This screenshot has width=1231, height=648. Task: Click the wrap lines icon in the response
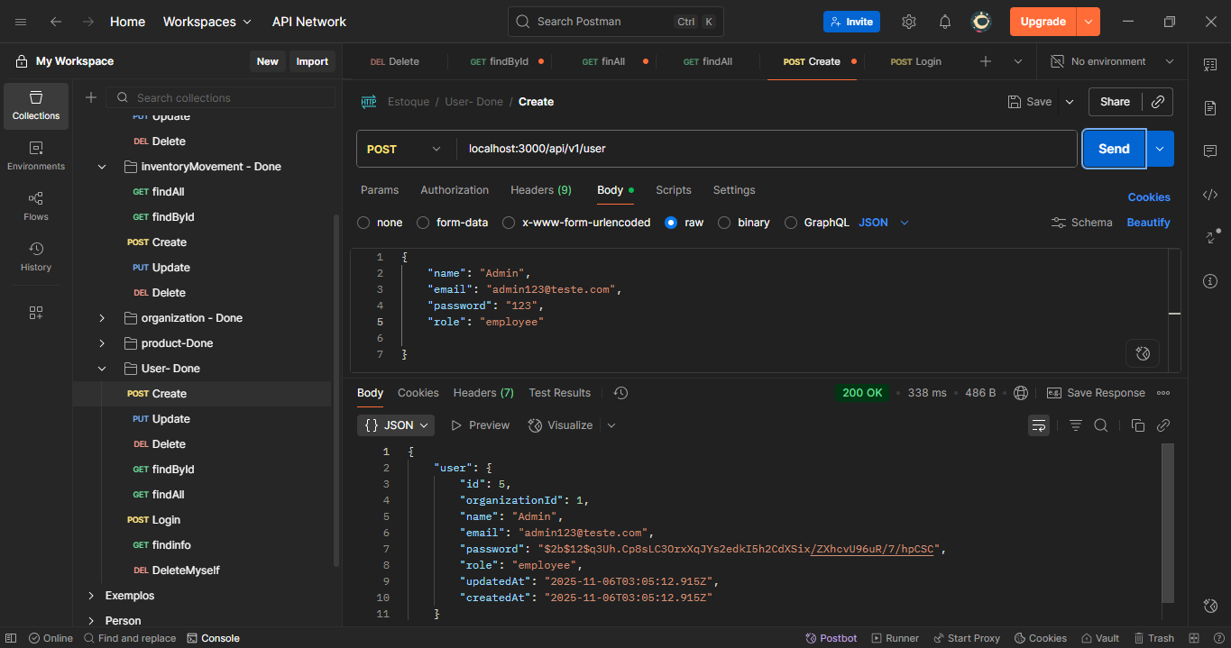pyautogui.click(x=1039, y=425)
